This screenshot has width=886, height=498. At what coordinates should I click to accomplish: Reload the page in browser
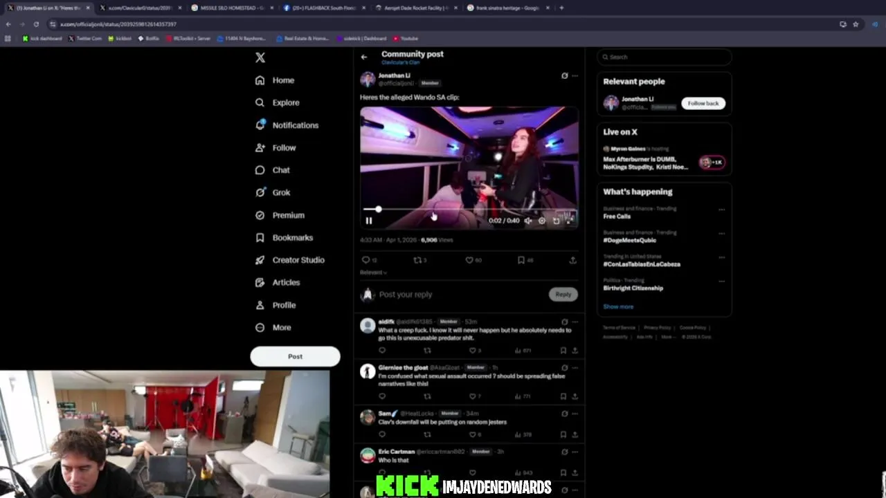click(x=36, y=24)
